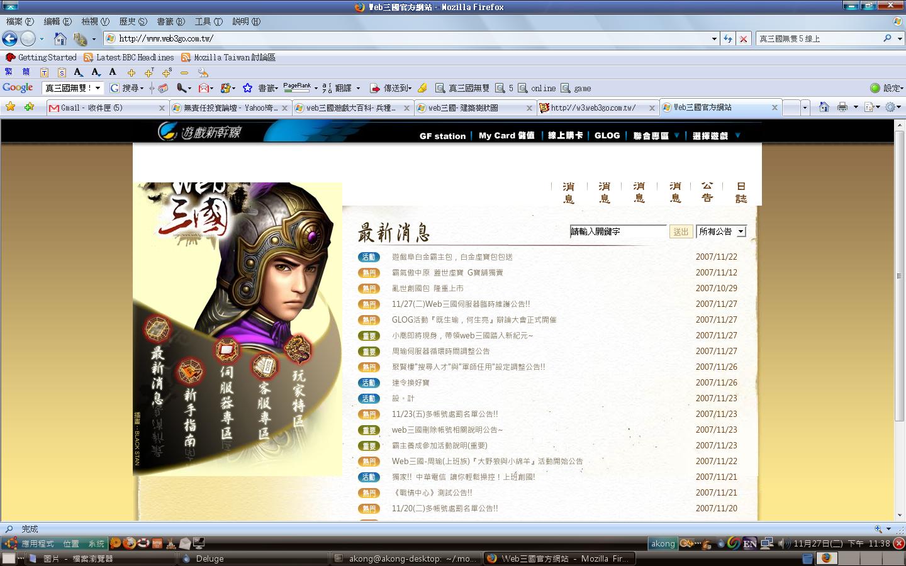Expand the 翻譯 translate dropdown
This screenshot has width=906, height=566.
click(x=358, y=89)
